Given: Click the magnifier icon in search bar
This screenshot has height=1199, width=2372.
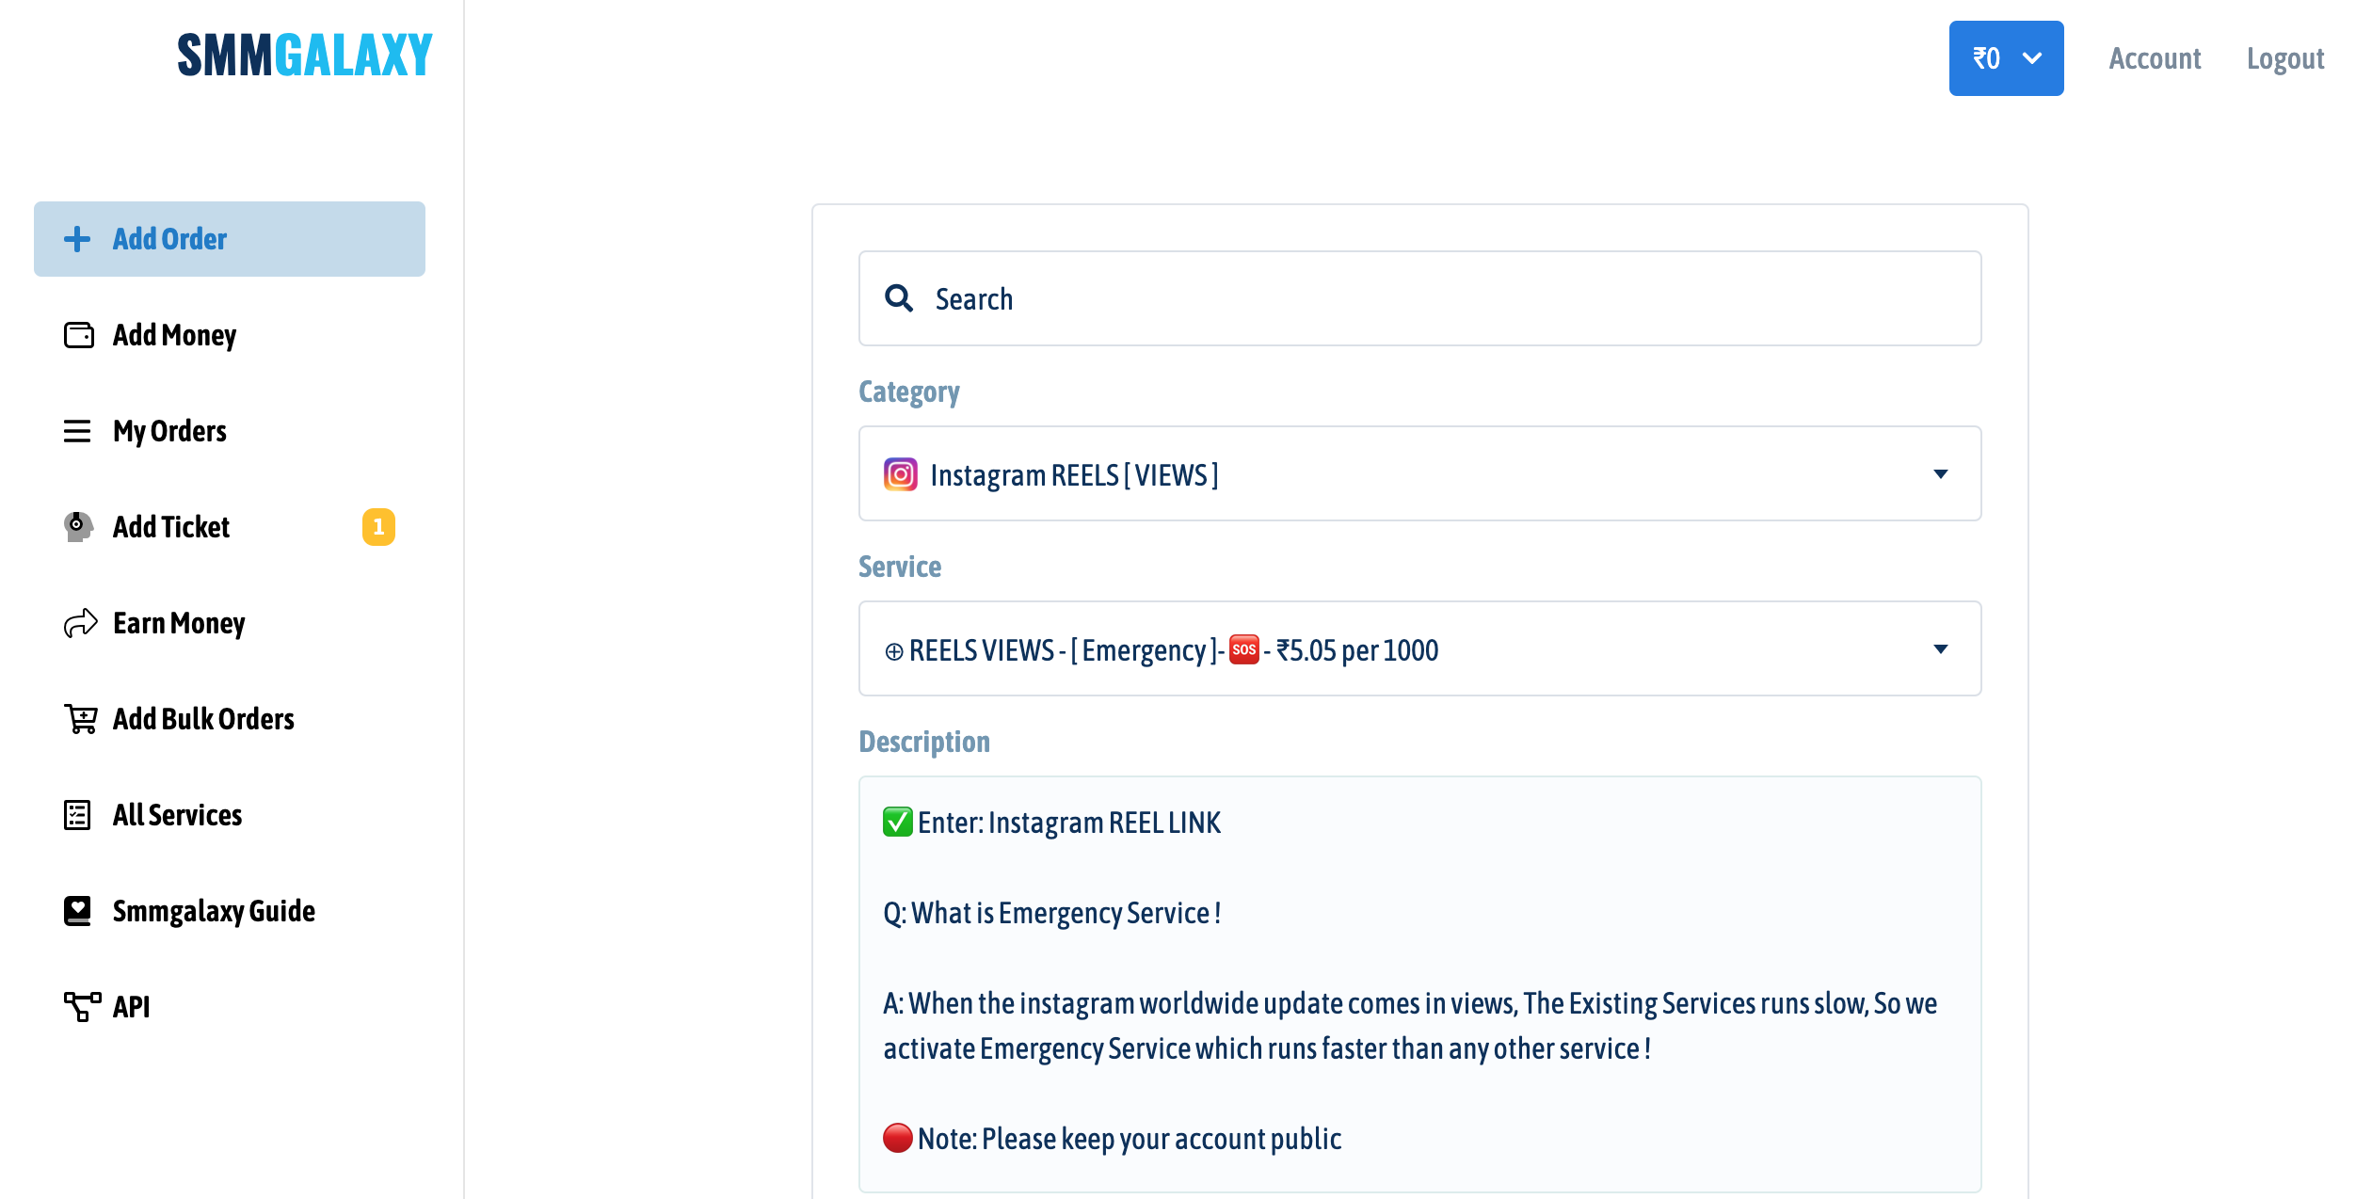Looking at the screenshot, I should [899, 298].
